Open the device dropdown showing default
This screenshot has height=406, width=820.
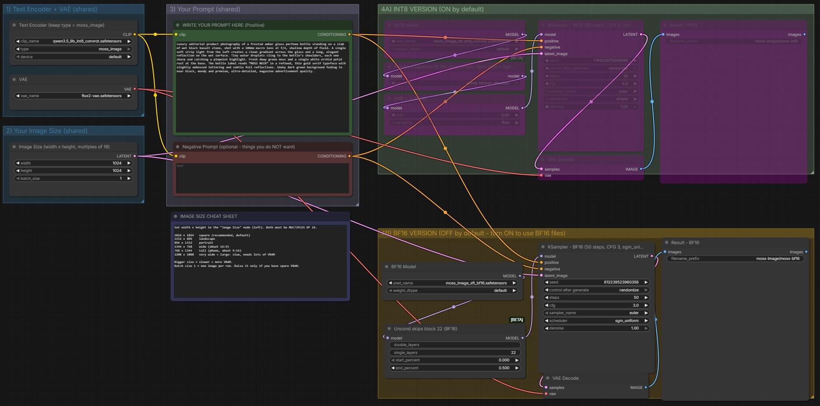click(x=74, y=57)
